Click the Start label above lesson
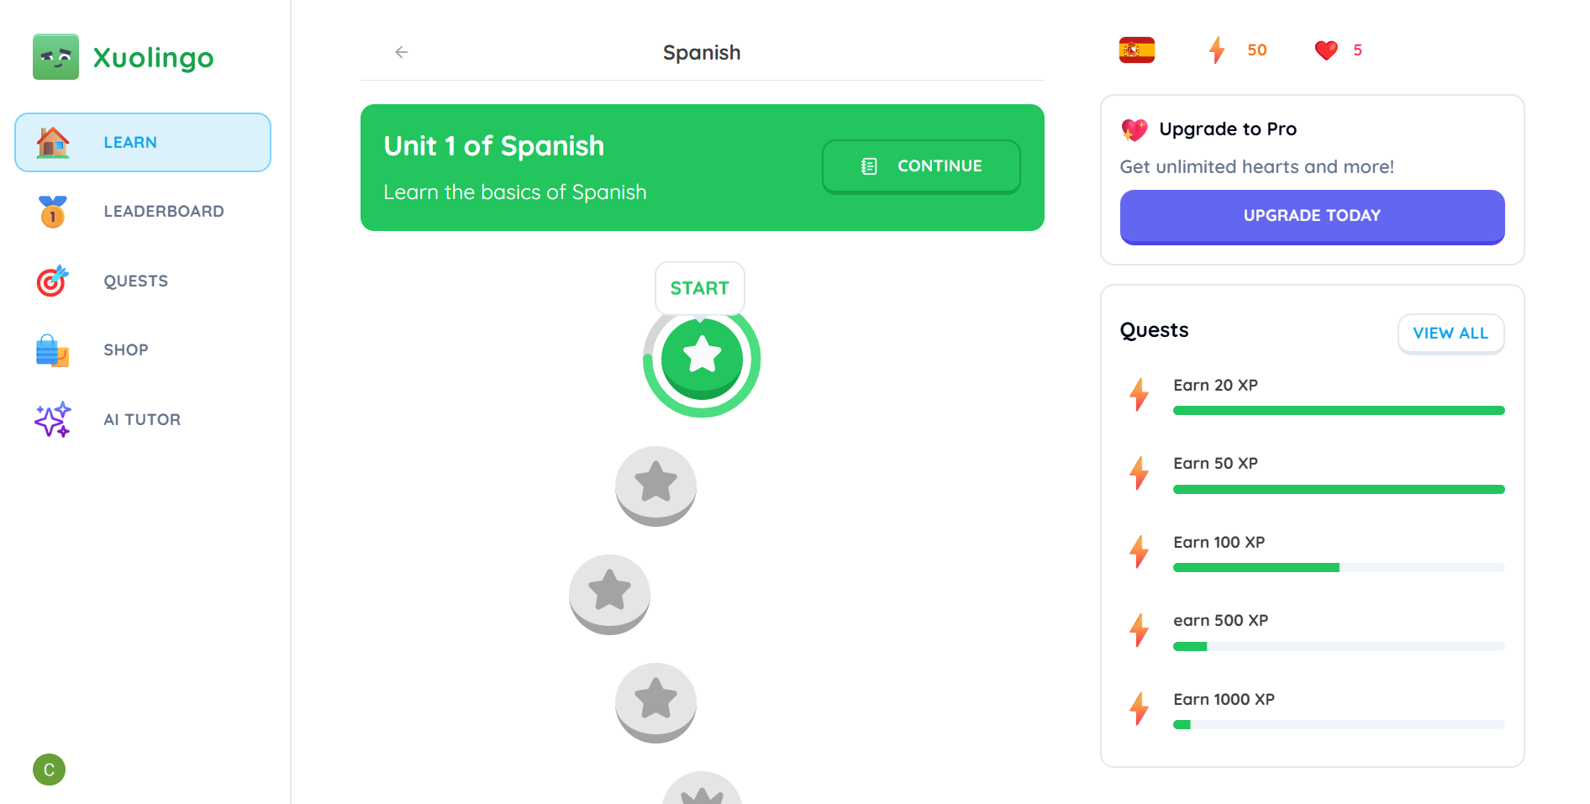This screenshot has height=804, width=1590. tap(699, 288)
